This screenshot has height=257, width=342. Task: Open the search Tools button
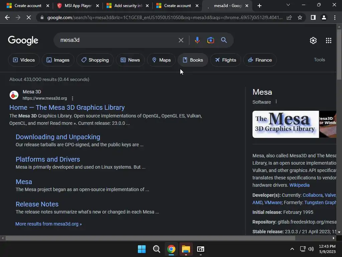click(319, 60)
